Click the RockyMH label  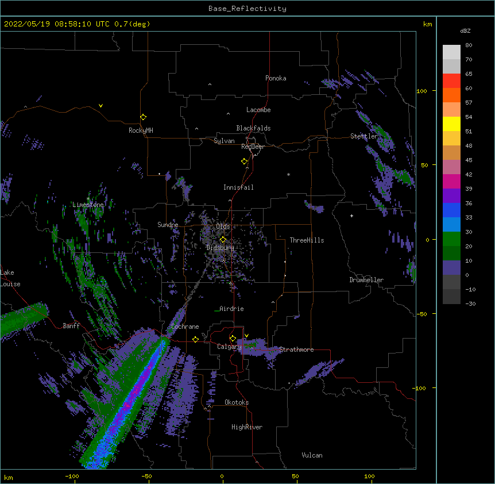point(141,130)
